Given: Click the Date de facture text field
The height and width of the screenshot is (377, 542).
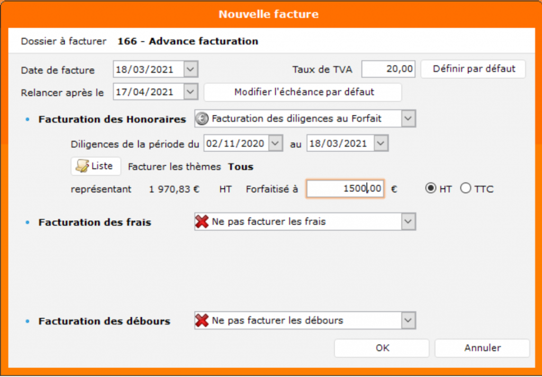Looking at the screenshot, I should pyautogui.click(x=148, y=69).
